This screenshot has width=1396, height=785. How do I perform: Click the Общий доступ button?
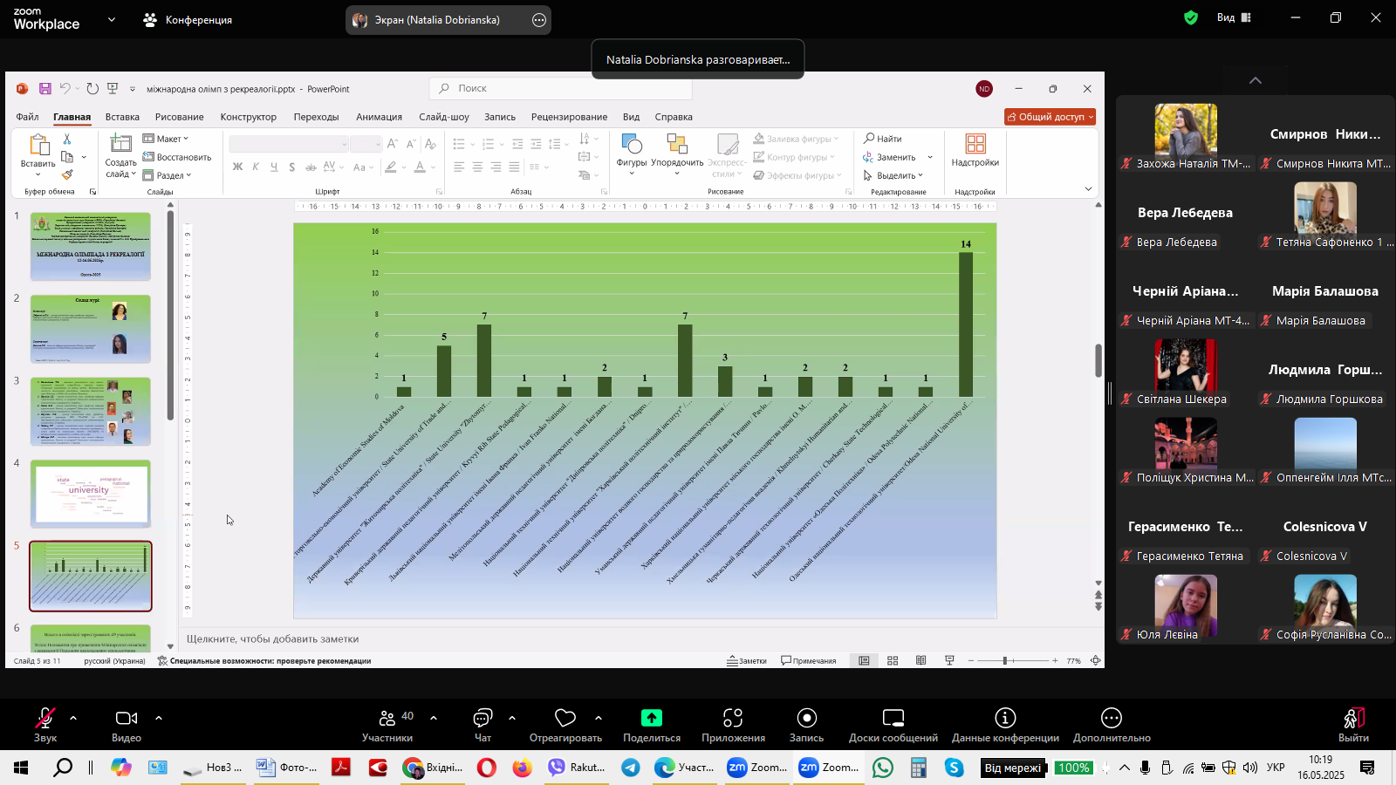click(x=1050, y=117)
